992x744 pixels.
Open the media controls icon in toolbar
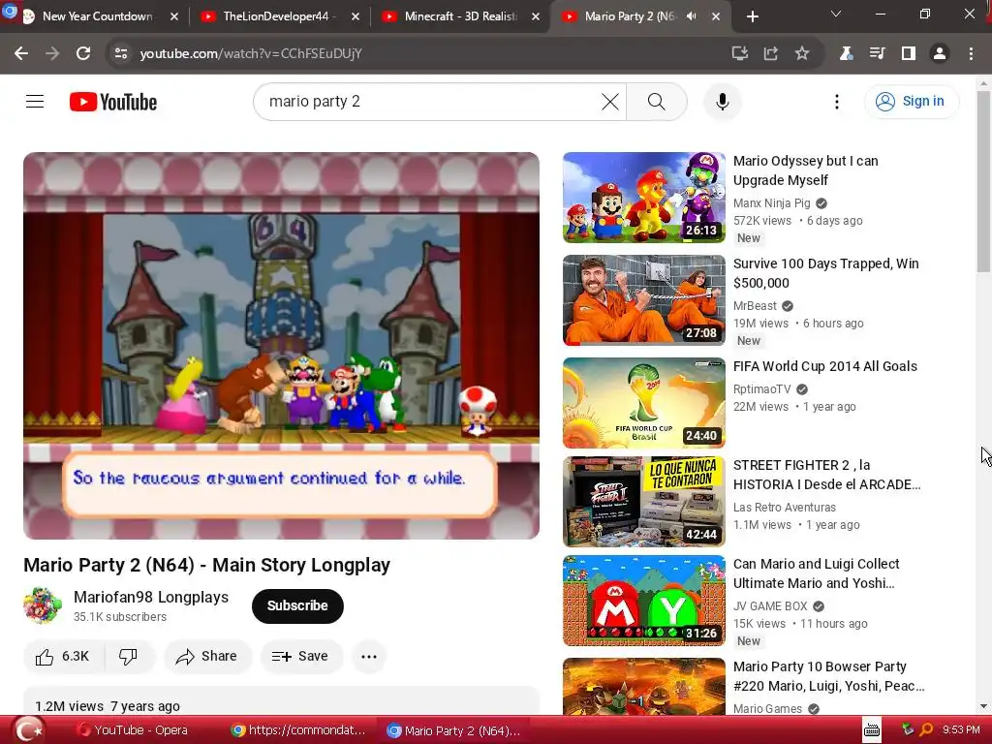877,54
